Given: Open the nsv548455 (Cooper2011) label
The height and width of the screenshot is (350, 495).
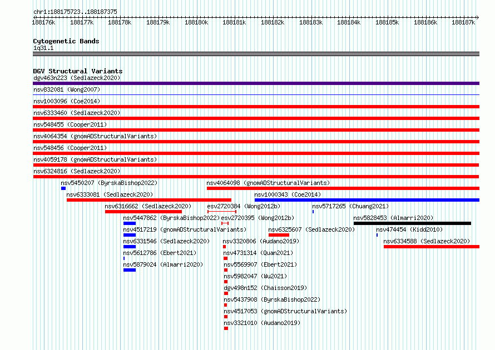Looking at the screenshot, I should pyautogui.click(x=70, y=124).
